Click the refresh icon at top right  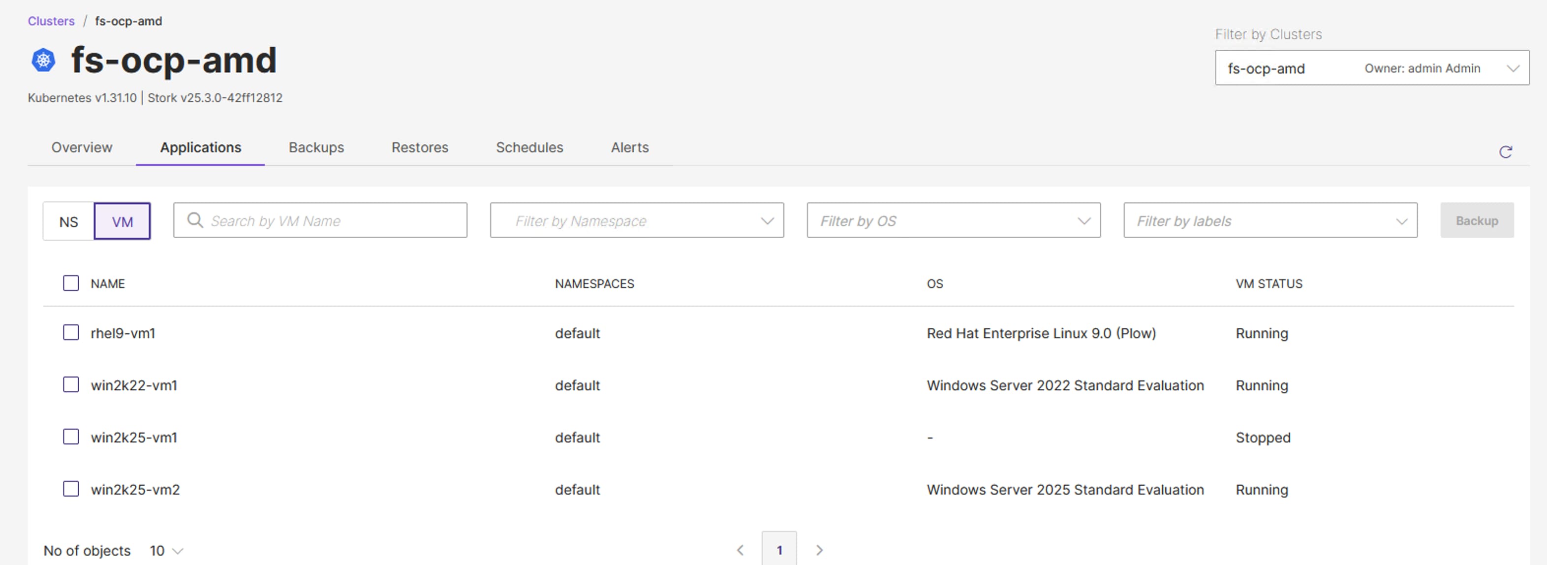[x=1505, y=152]
